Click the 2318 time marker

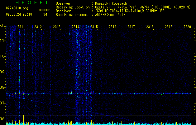150,27
